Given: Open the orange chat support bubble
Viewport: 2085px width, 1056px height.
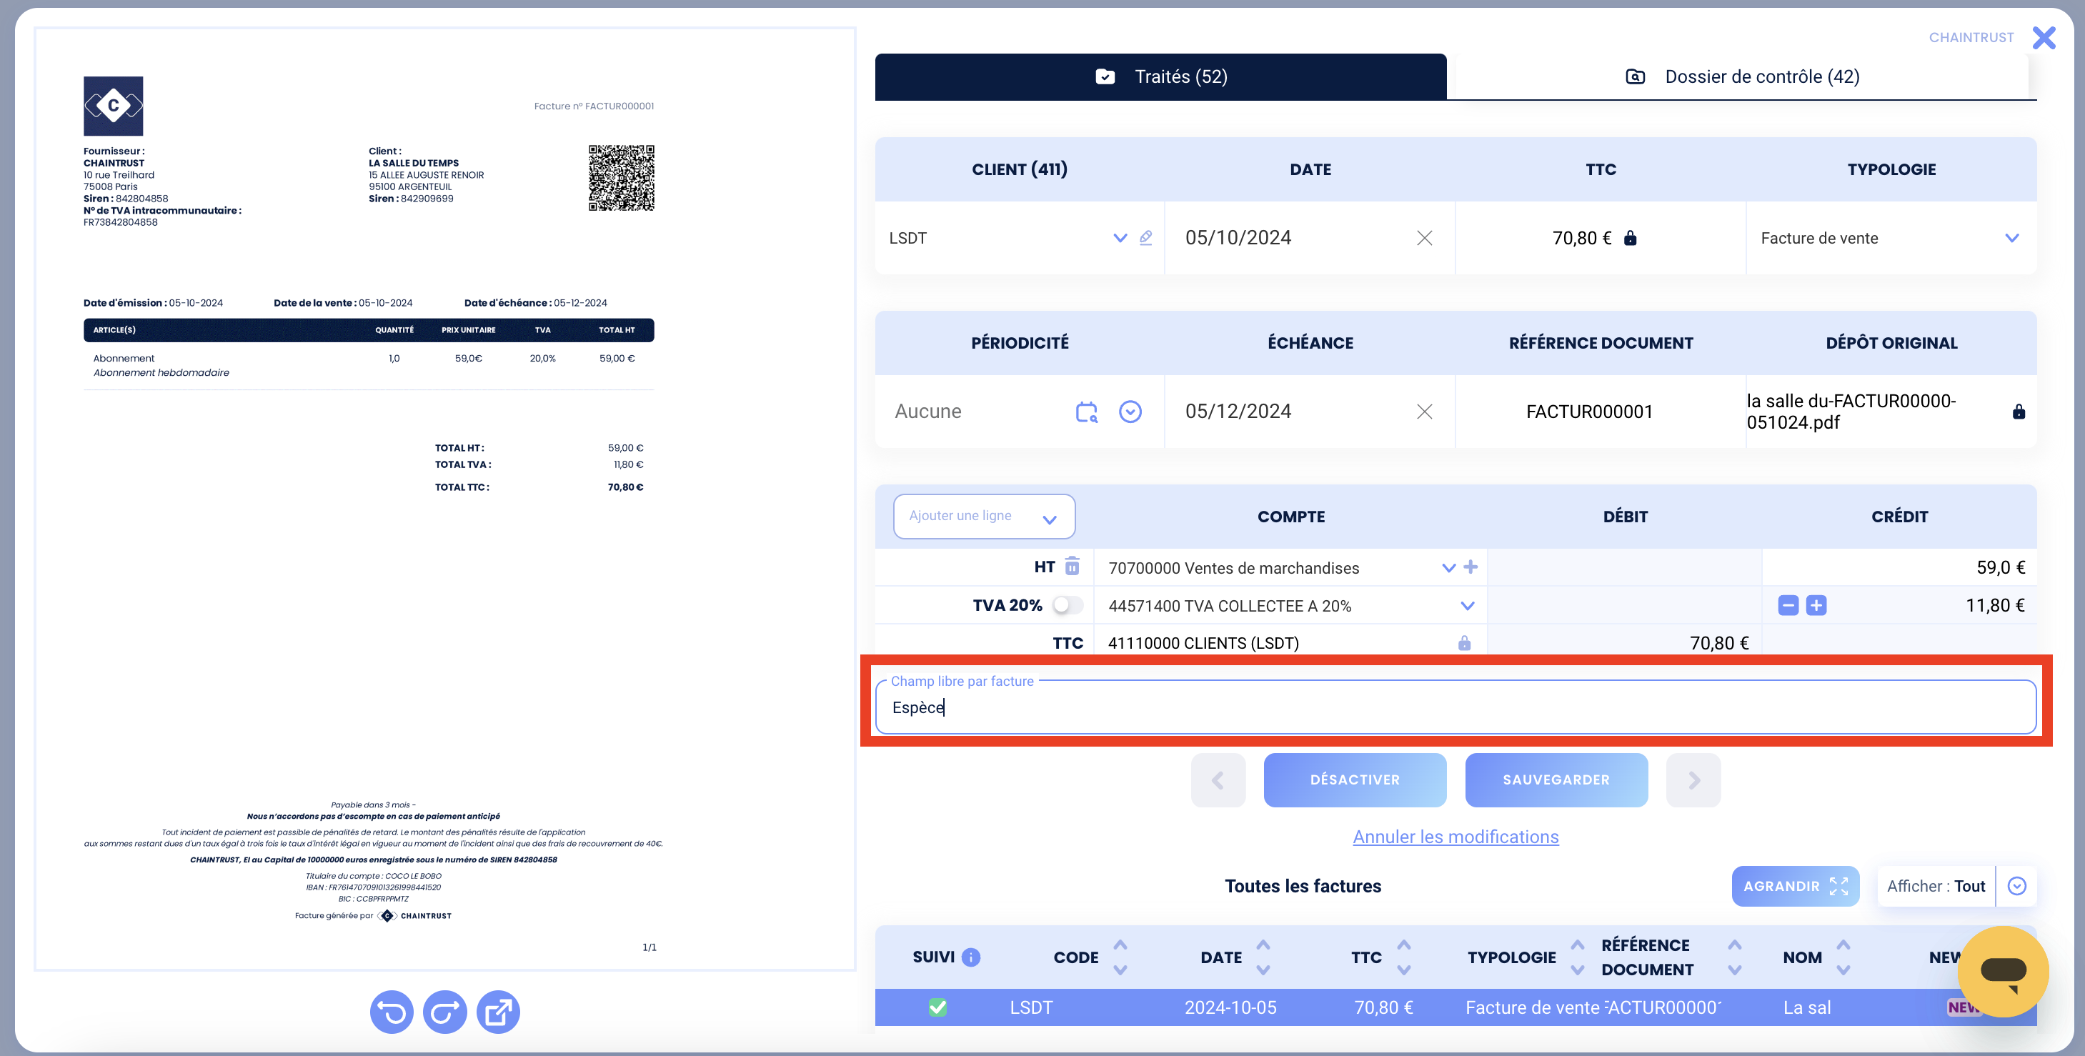Looking at the screenshot, I should [x=2004, y=971].
